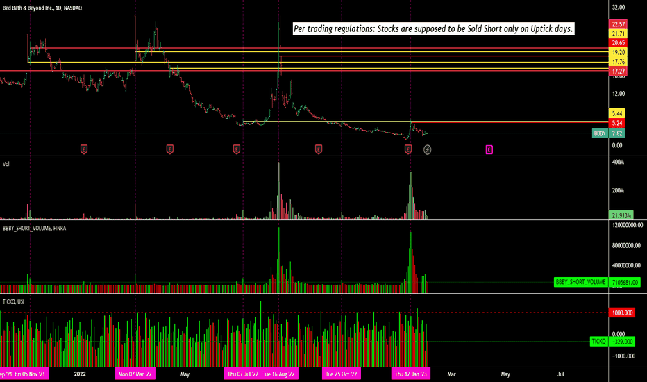Click the 21.913M volume value label
Screen dimensions: 647x382
[x=621, y=215]
